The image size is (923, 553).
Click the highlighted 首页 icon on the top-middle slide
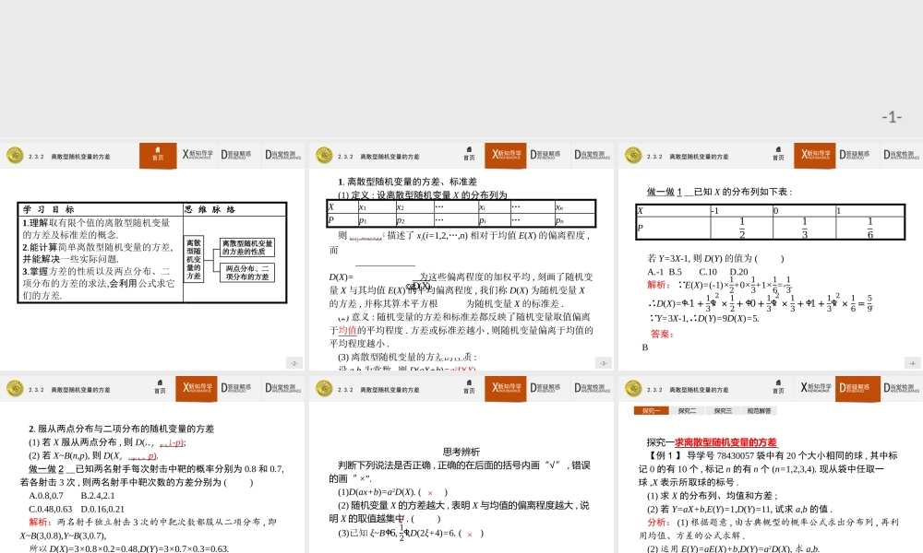pos(470,154)
